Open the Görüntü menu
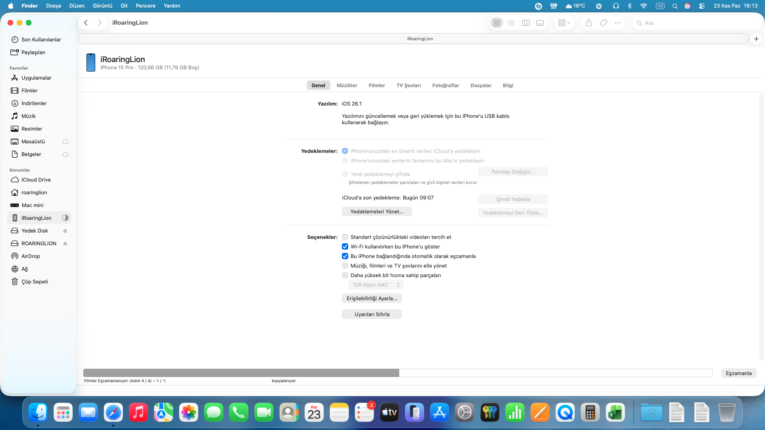 [x=102, y=6]
